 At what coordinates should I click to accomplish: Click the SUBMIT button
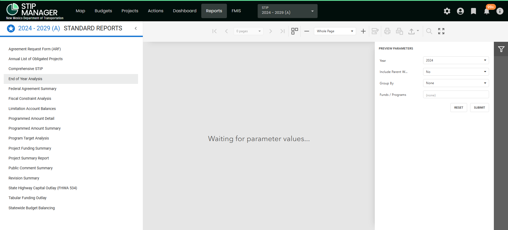[479, 108]
